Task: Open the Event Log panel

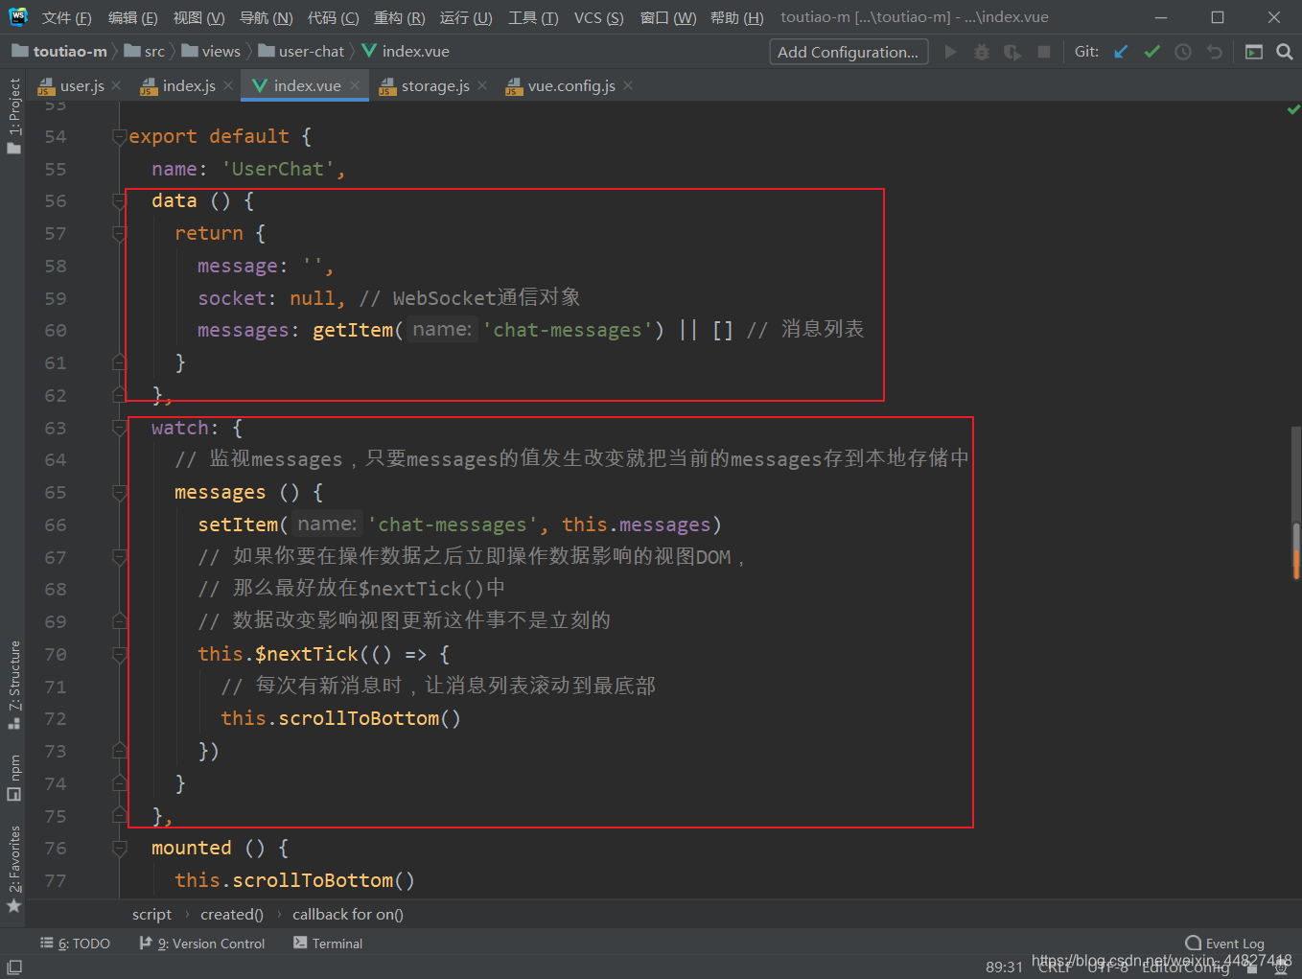Action: [x=1225, y=944]
